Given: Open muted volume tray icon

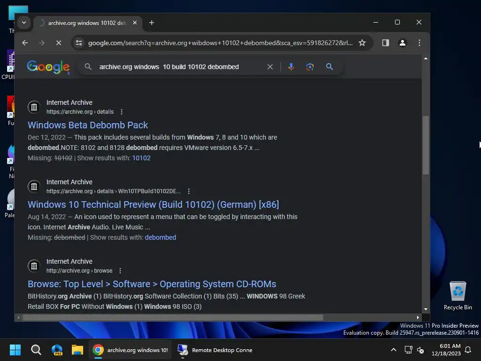Looking at the screenshot, I should click(x=420, y=350).
